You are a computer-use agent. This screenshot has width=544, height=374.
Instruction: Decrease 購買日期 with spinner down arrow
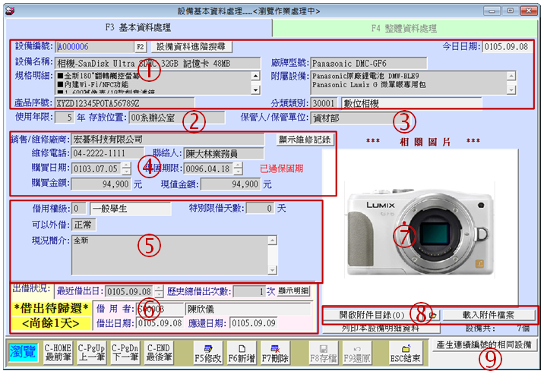127,171
